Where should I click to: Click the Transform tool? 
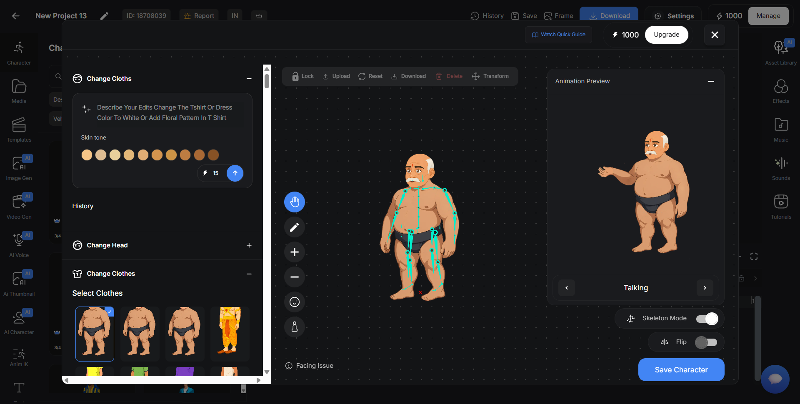pos(490,76)
